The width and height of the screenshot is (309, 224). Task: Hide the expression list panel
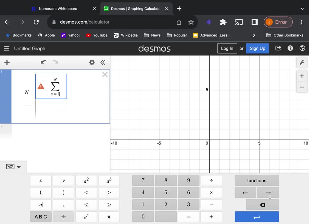click(x=103, y=62)
